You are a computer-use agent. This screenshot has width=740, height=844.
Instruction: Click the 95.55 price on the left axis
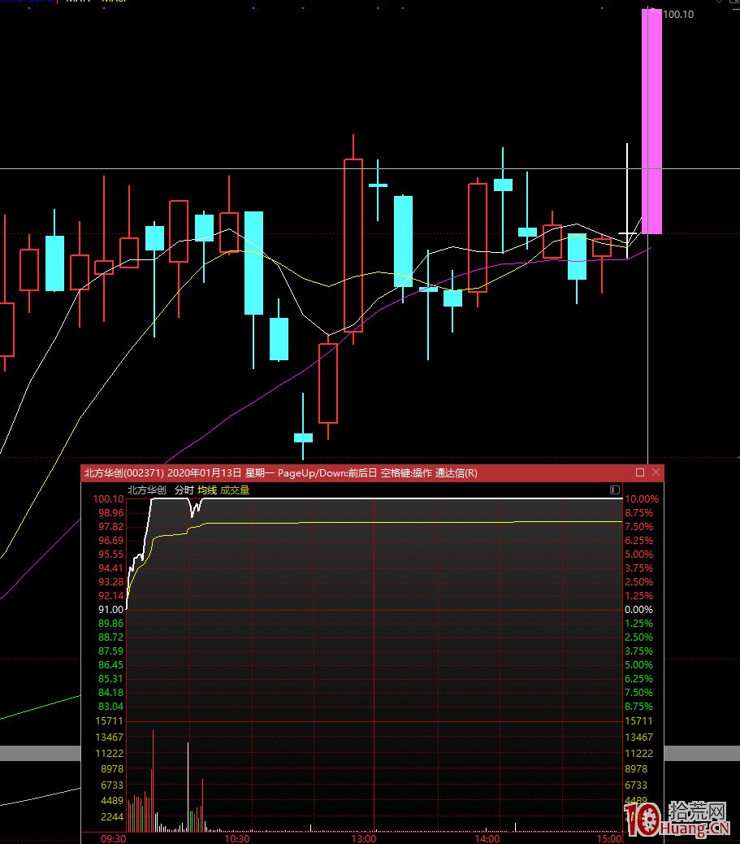tap(110, 555)
